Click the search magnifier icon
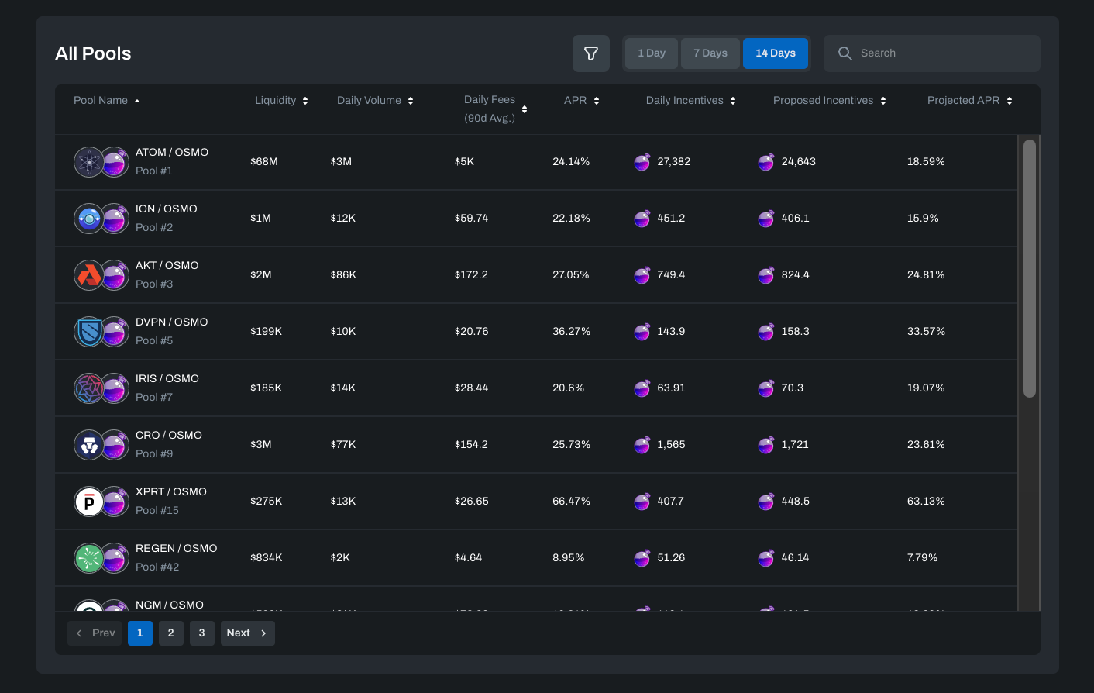 pos(845,53)
